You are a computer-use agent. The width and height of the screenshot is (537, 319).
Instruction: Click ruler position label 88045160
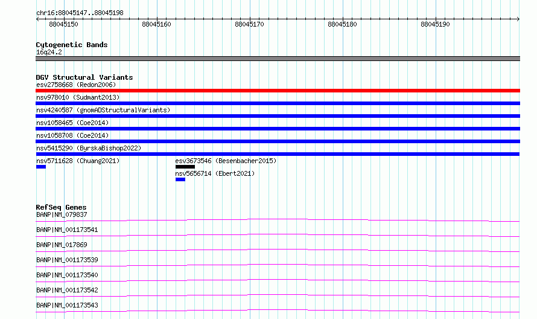pos(156,24)
